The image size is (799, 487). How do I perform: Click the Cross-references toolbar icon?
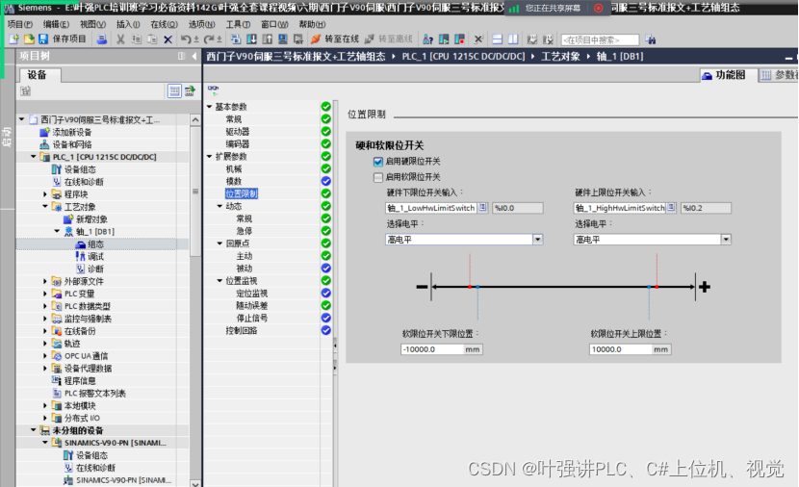point(478,39)
